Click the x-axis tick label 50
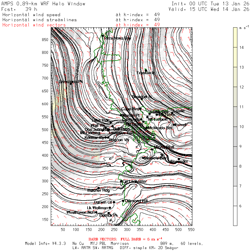Image resolution: width=251 pixels, height=251 pixels. [x=63, y=230]
